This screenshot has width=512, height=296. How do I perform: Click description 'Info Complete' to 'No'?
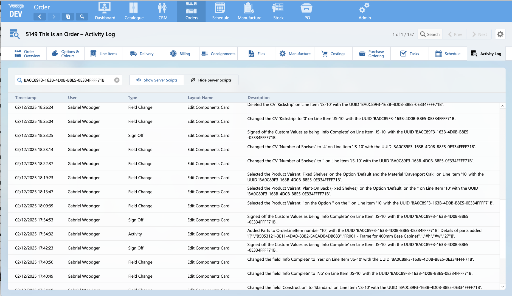[x=360, y=273]
